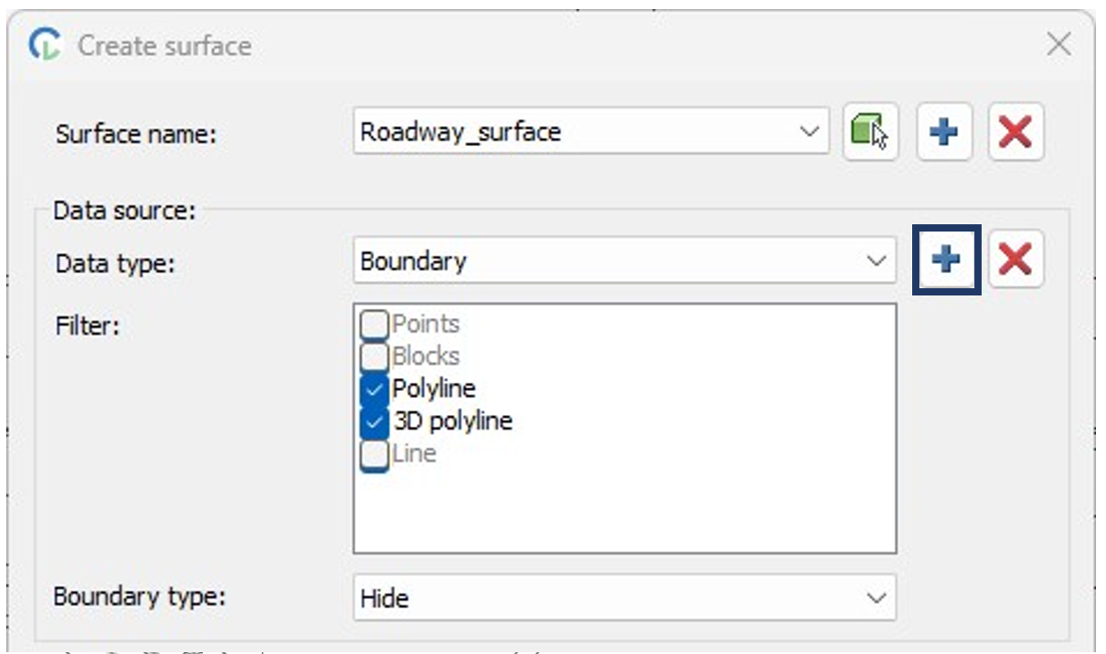Add data source with the highlighted plus icon

click(x=946, y=261)
